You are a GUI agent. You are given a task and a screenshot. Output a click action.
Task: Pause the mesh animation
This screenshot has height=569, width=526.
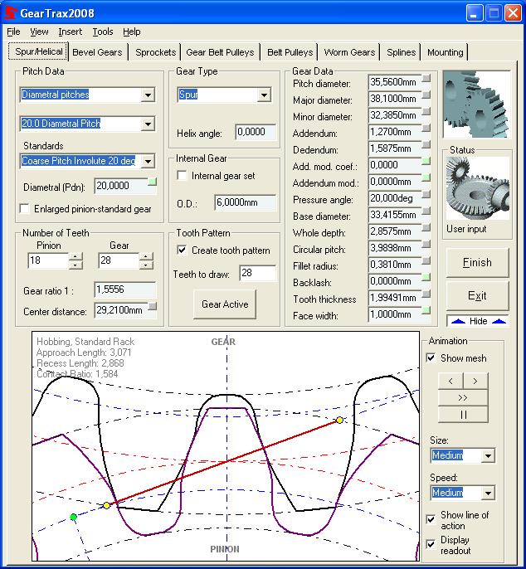[x=463, y=415]
